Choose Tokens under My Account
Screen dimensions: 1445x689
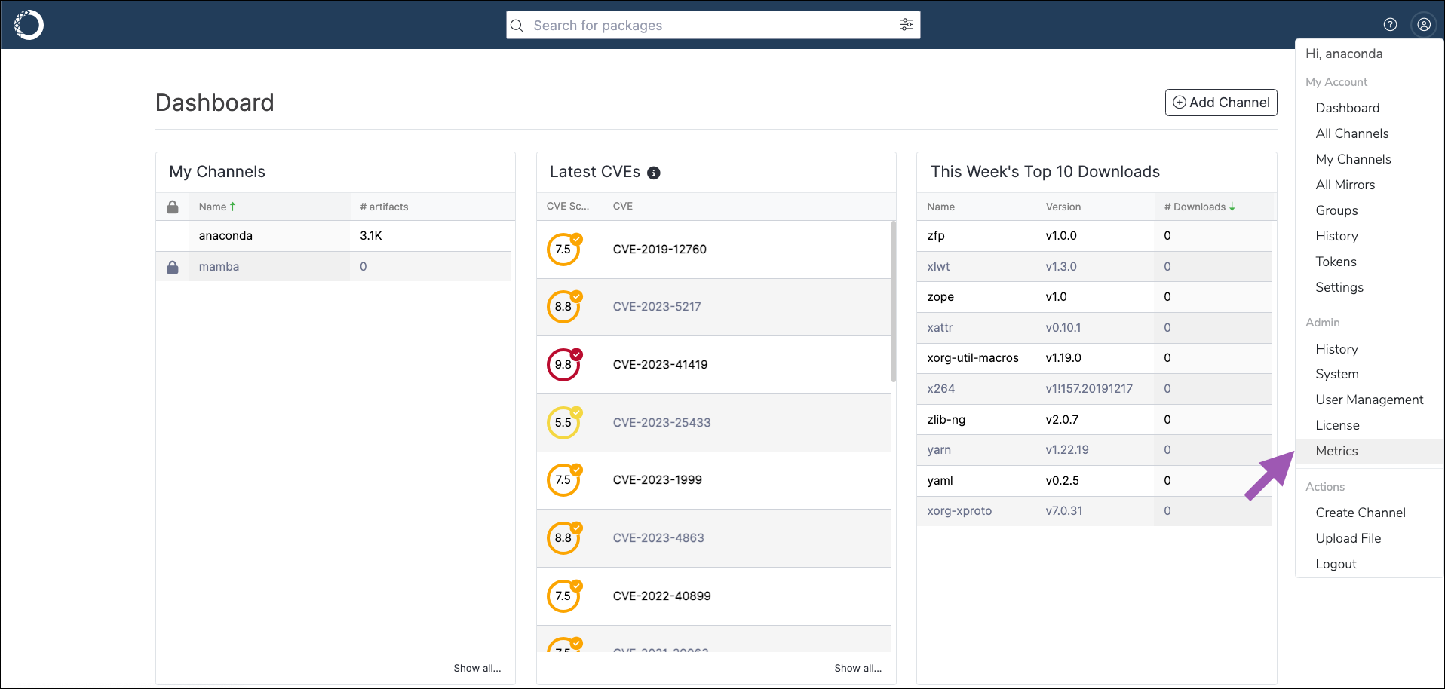pyautogui.click(x=1336, y=262)
